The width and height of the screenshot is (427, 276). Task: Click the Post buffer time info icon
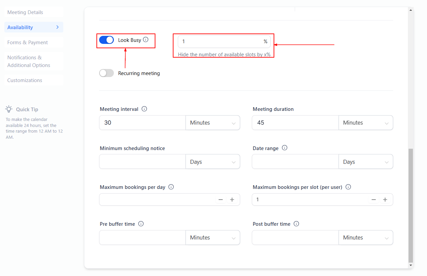pos(296,224)
